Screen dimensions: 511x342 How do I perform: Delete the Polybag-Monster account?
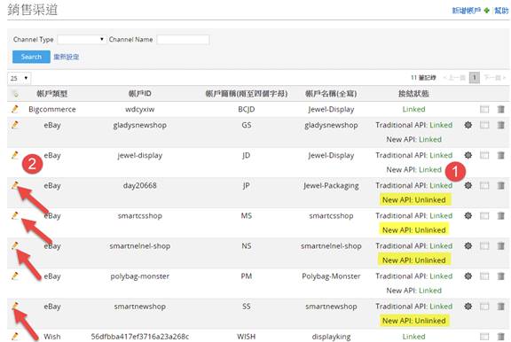coord(501,276)
